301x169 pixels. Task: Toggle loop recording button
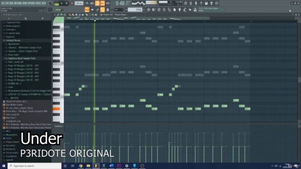[x=108, y=3]
